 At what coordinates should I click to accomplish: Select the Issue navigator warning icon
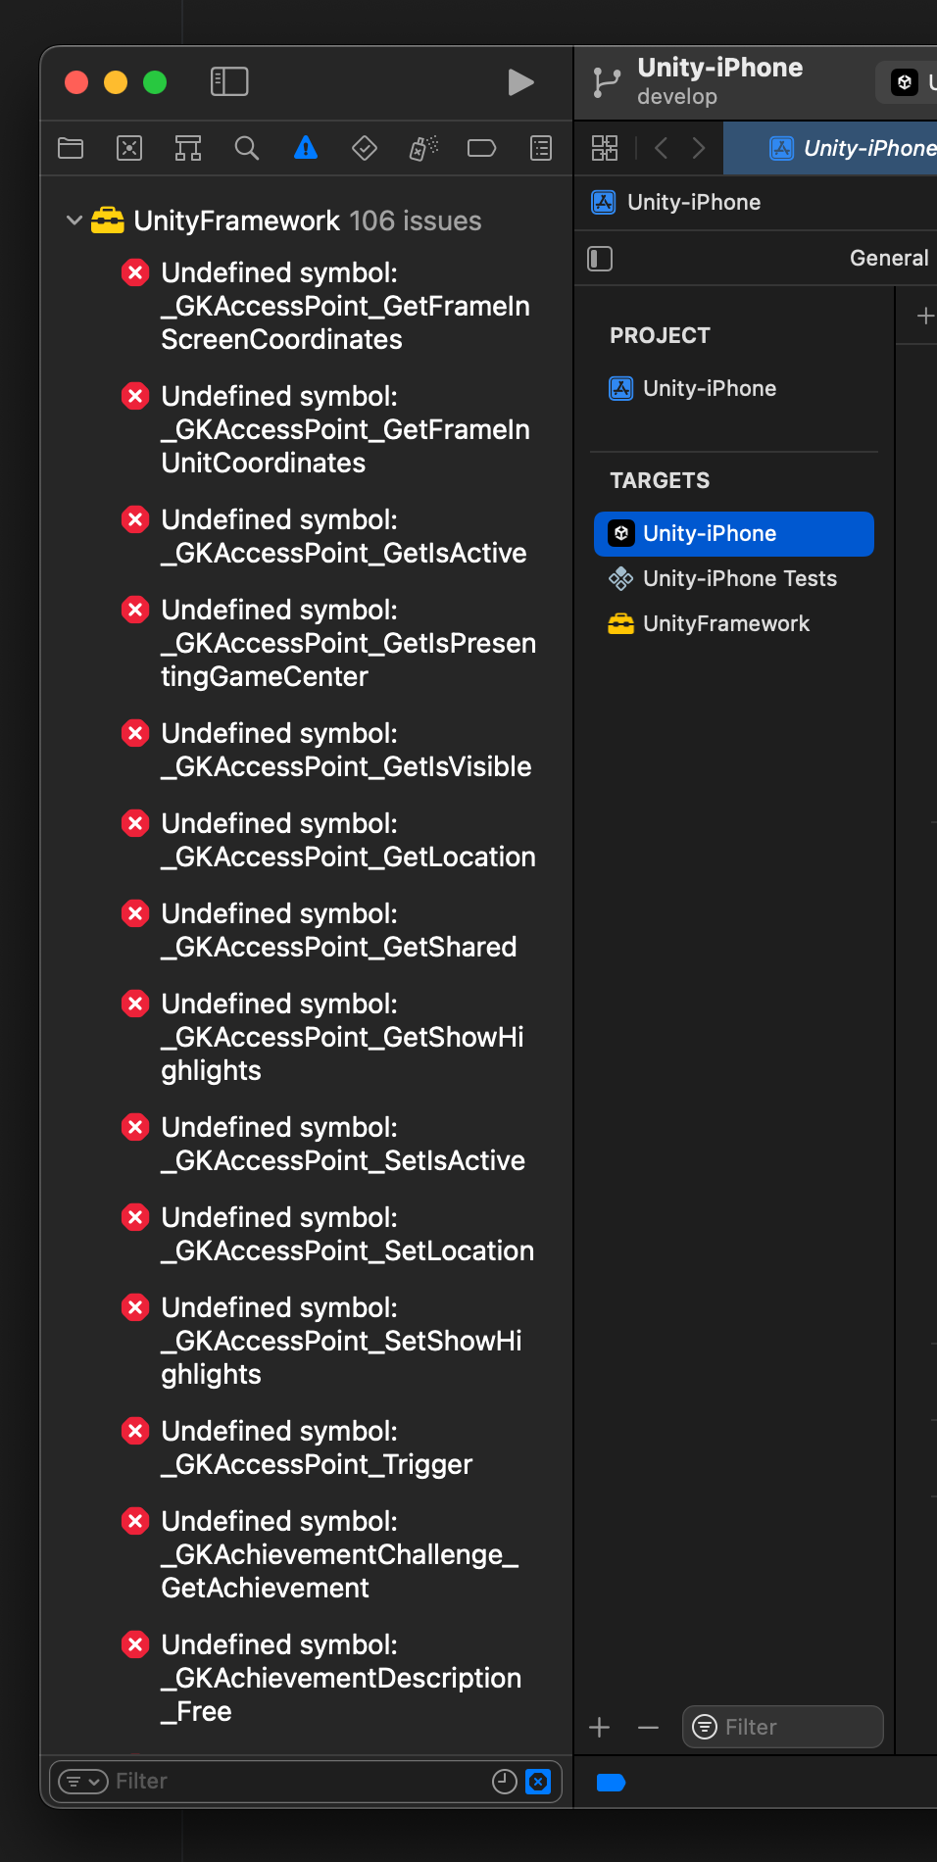pos(306,148)
